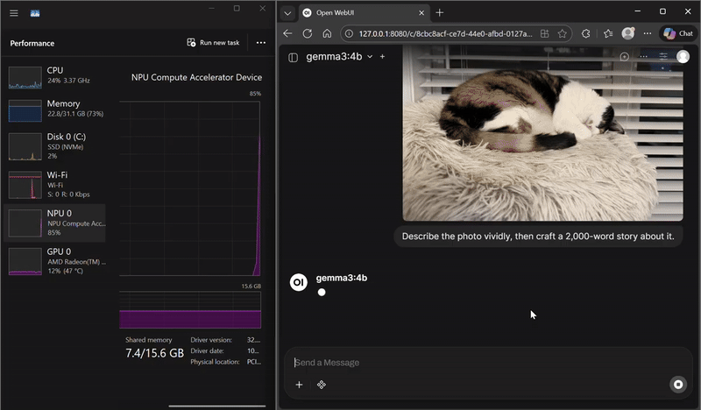Add another model with plus icon
Viewport: 701px width, 410px height.
coord(382,57)
